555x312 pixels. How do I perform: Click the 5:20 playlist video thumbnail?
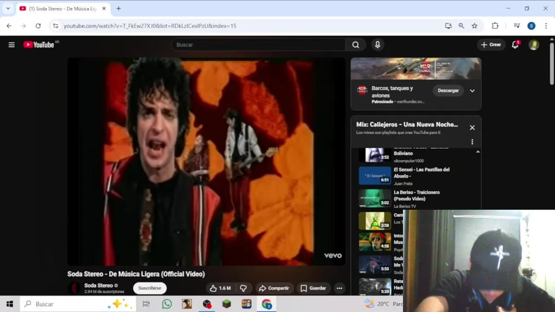pyautogui.click(x=375, y=286)
